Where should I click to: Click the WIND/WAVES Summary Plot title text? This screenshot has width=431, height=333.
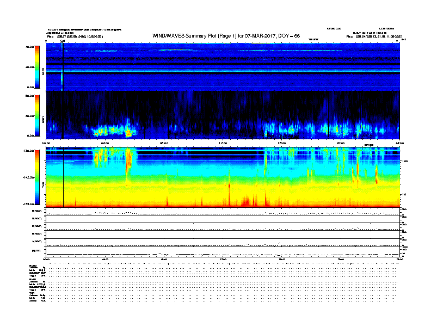pyautogui.click(x=226, y=36)
